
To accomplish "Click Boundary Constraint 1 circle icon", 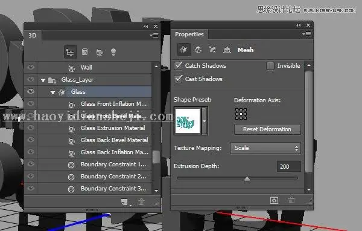I will 71,165.
